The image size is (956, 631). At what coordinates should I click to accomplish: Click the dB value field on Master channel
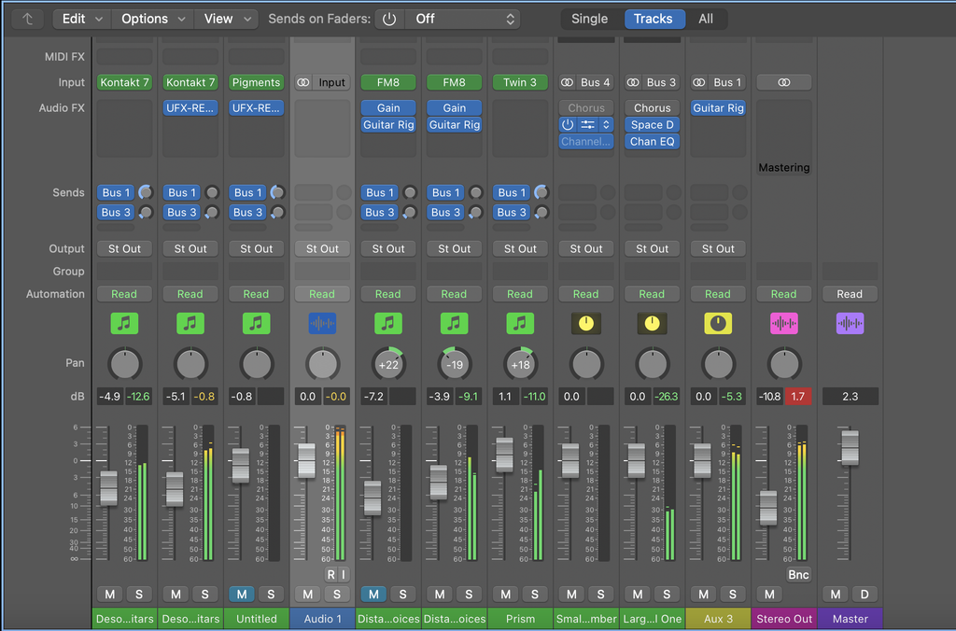(x=850, y=396)
